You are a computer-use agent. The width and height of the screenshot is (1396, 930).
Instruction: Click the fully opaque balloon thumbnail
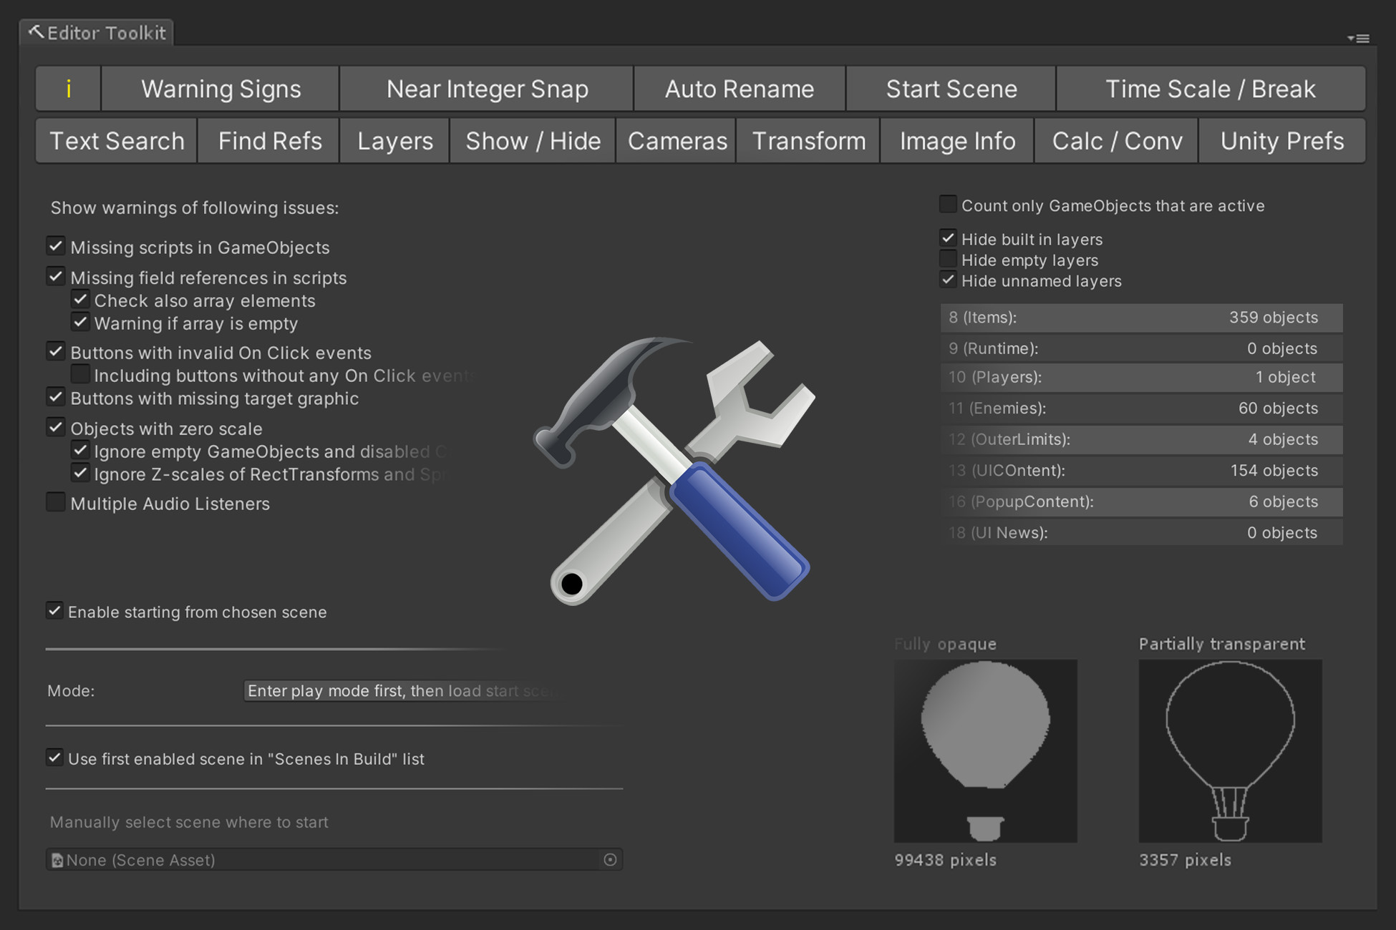pos(985,750)
